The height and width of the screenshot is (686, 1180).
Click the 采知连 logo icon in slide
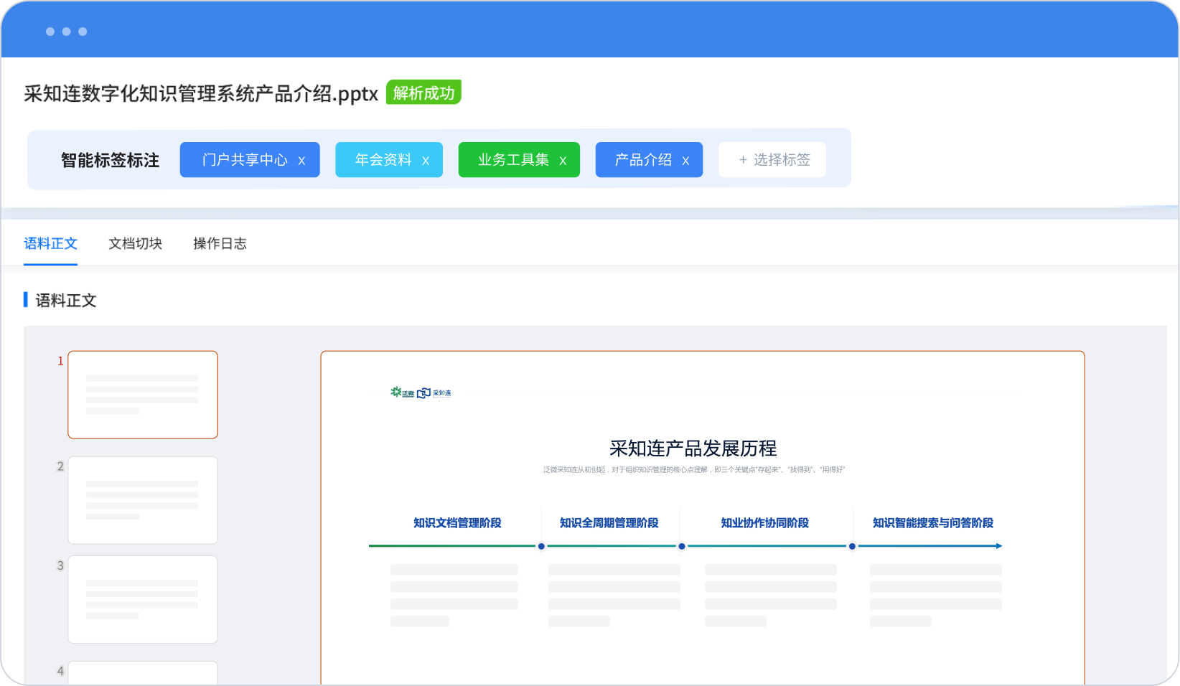434,393
